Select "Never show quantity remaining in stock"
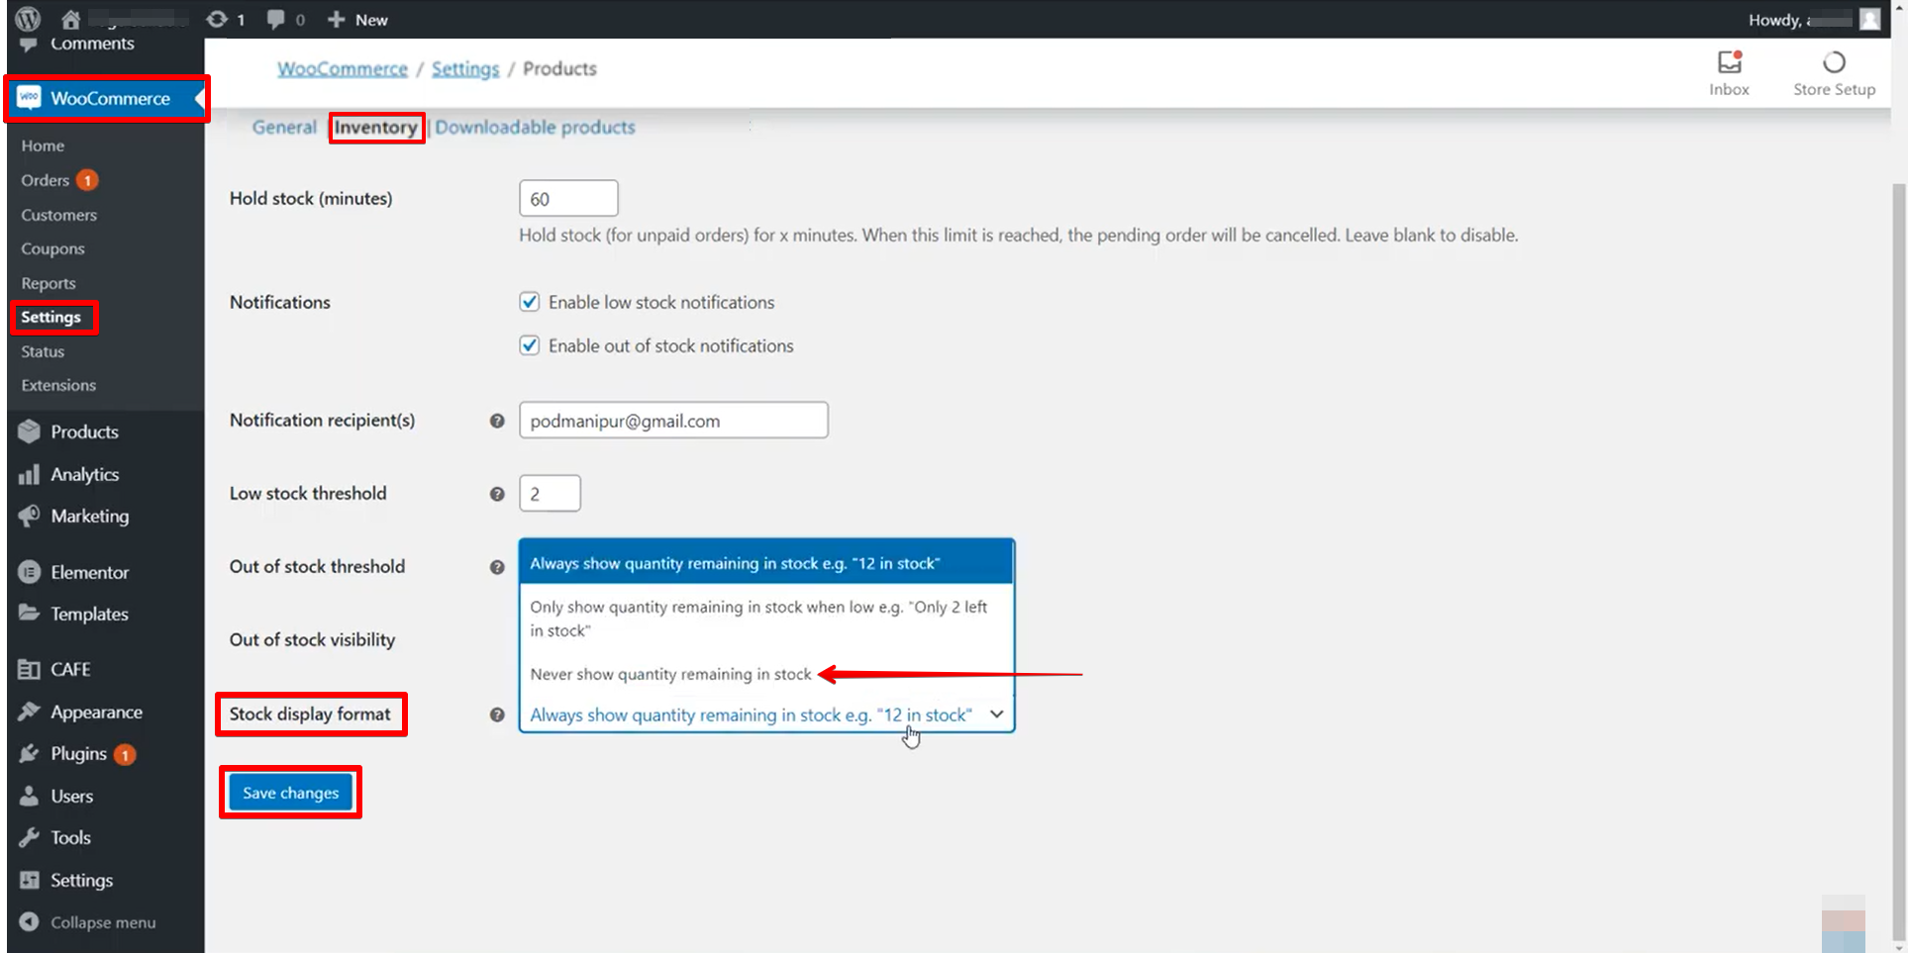The image size is (1908, 953). click(x=670, y=674)
